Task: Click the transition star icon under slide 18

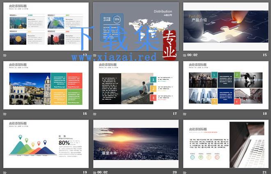Action: point(185,114)
